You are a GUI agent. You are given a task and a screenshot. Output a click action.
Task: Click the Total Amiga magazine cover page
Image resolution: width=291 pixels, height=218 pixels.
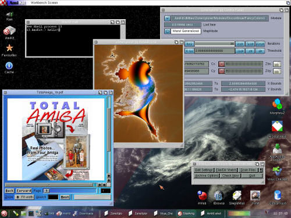pyautogui.click(x=56, y=139)
